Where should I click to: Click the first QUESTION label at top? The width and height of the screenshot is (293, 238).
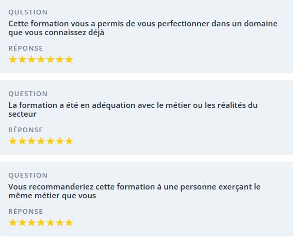(28, 12)
